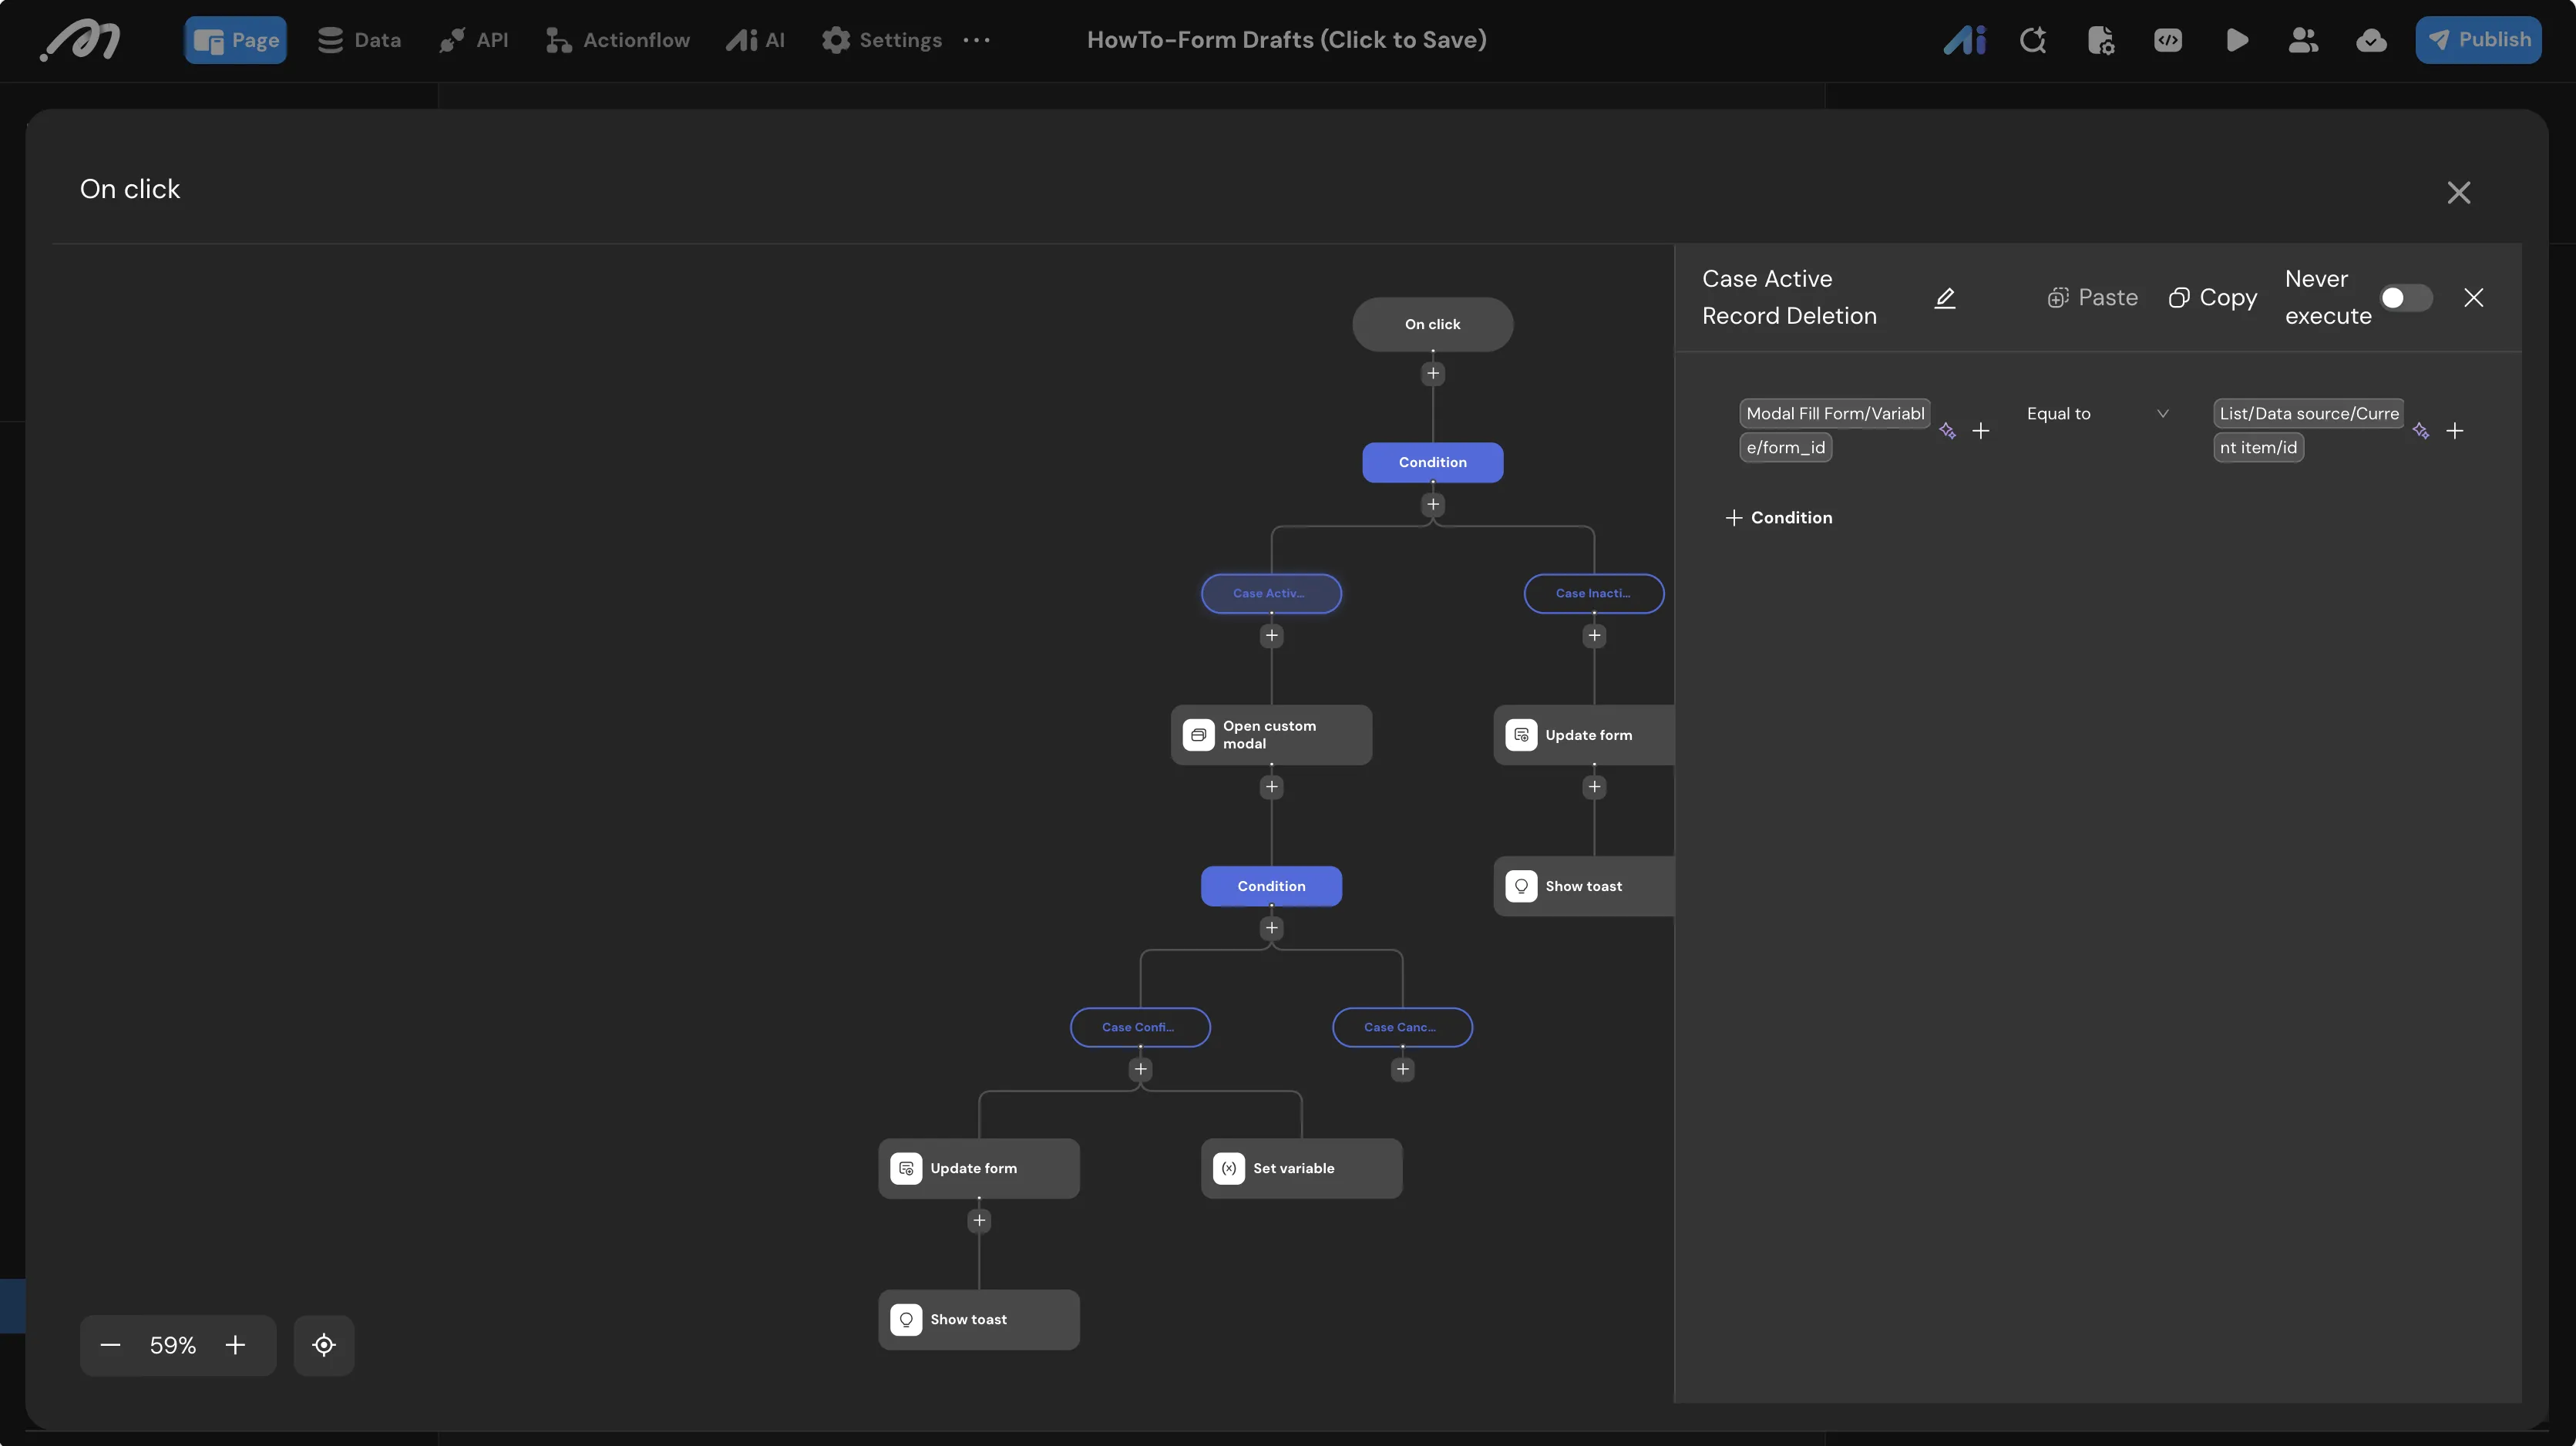Open the Equal to operator dropdown
This screenshot has width=2576, height=1446.
pos(2097,414)
